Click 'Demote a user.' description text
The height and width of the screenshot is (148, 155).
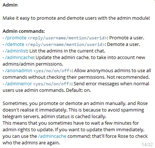tap(123, 44)
